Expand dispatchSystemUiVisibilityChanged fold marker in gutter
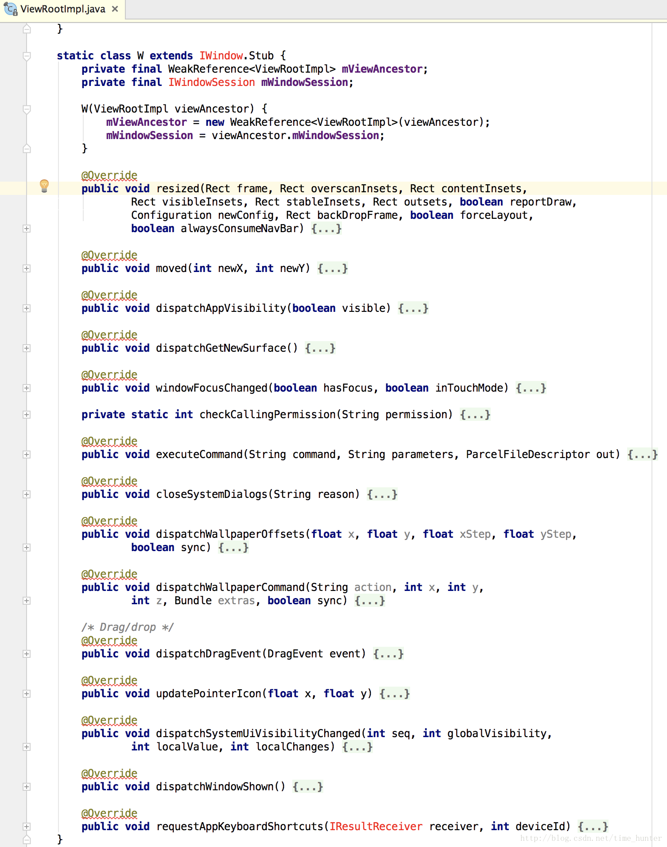The height and width of the screenshot is (847, 667). pyautogui.click(x=27, y=747)
